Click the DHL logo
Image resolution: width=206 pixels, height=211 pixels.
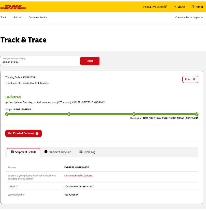[x=13, y=7]
